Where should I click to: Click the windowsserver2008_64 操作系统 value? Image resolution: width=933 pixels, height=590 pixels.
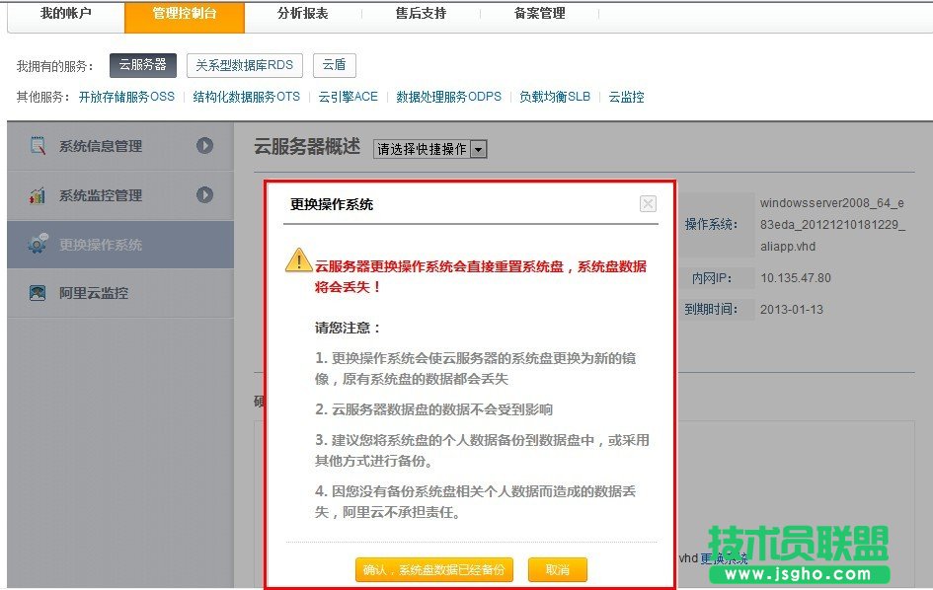point(832,224)
